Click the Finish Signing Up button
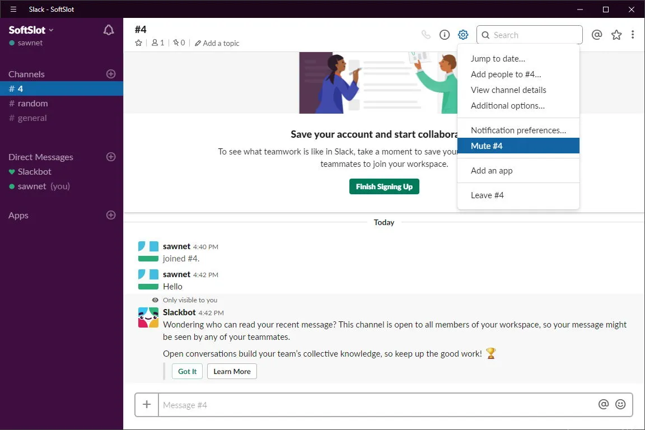645x430 pixels. 384,186
